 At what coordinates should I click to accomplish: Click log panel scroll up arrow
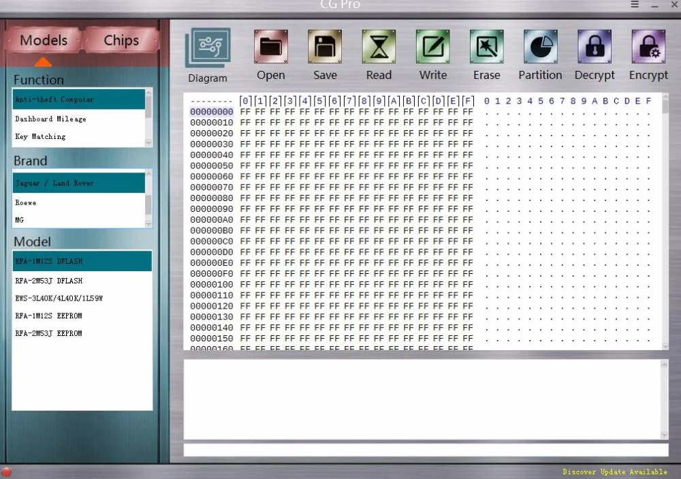pyautogui.click(x=664, y=363)
